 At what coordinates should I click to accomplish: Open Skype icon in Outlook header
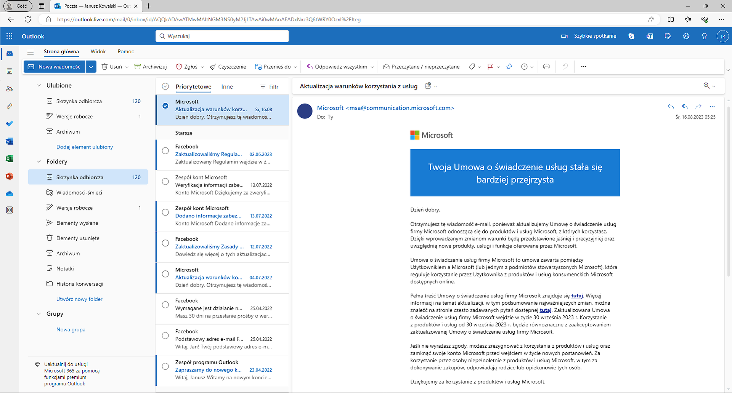[x=631, y=36]
